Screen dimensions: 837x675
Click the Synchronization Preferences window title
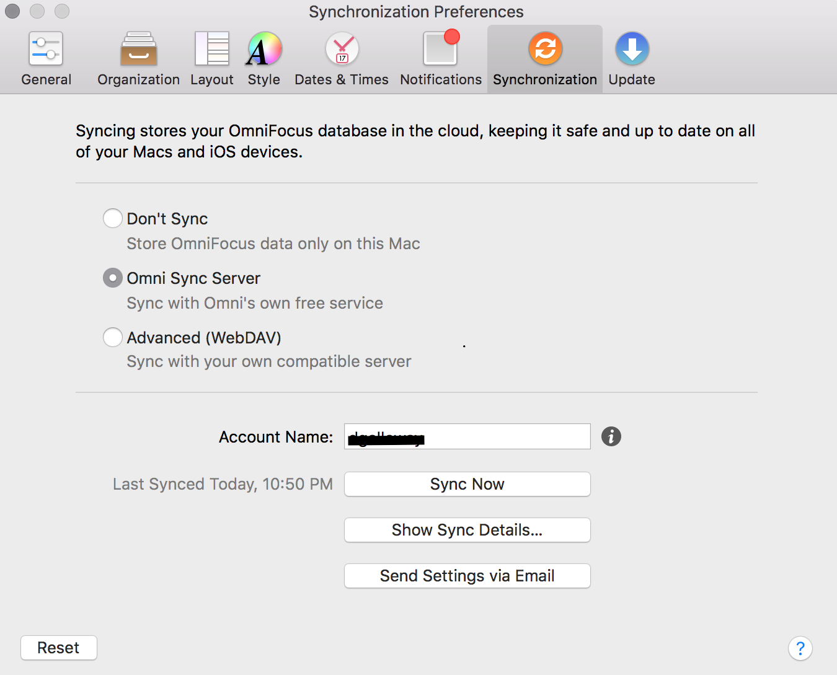[x=416, y=12]
